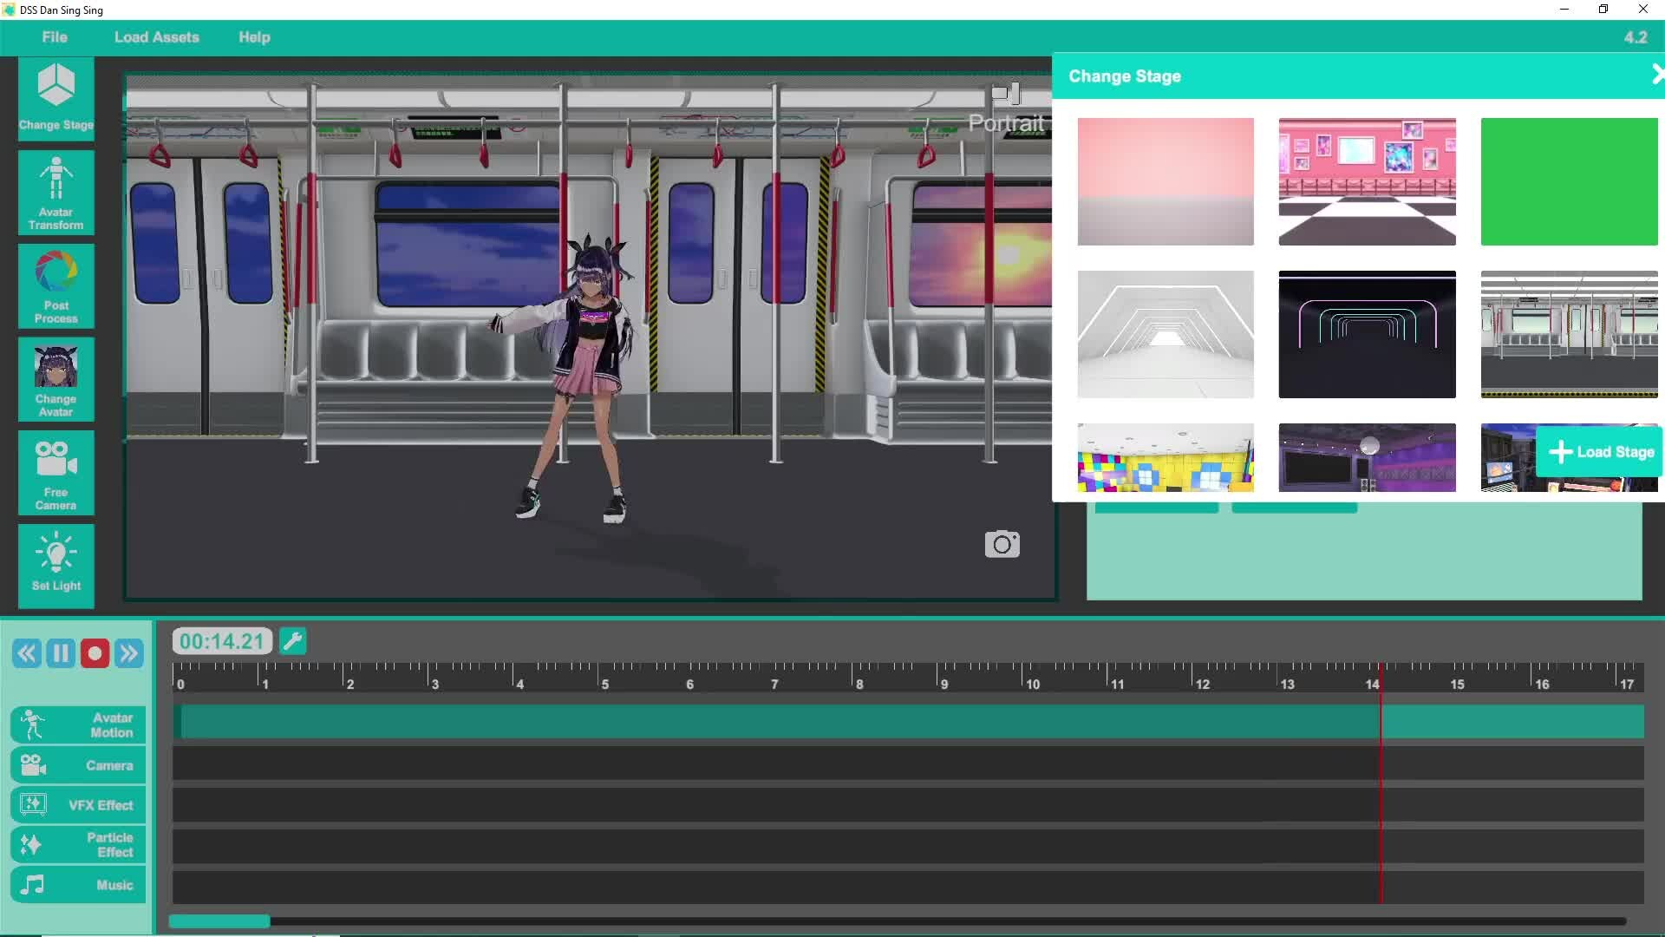Image resolution: width=1665 pixels, height=937 pixels.
Task: Open the Change Stage tool
Action: [x=56, y=98]
